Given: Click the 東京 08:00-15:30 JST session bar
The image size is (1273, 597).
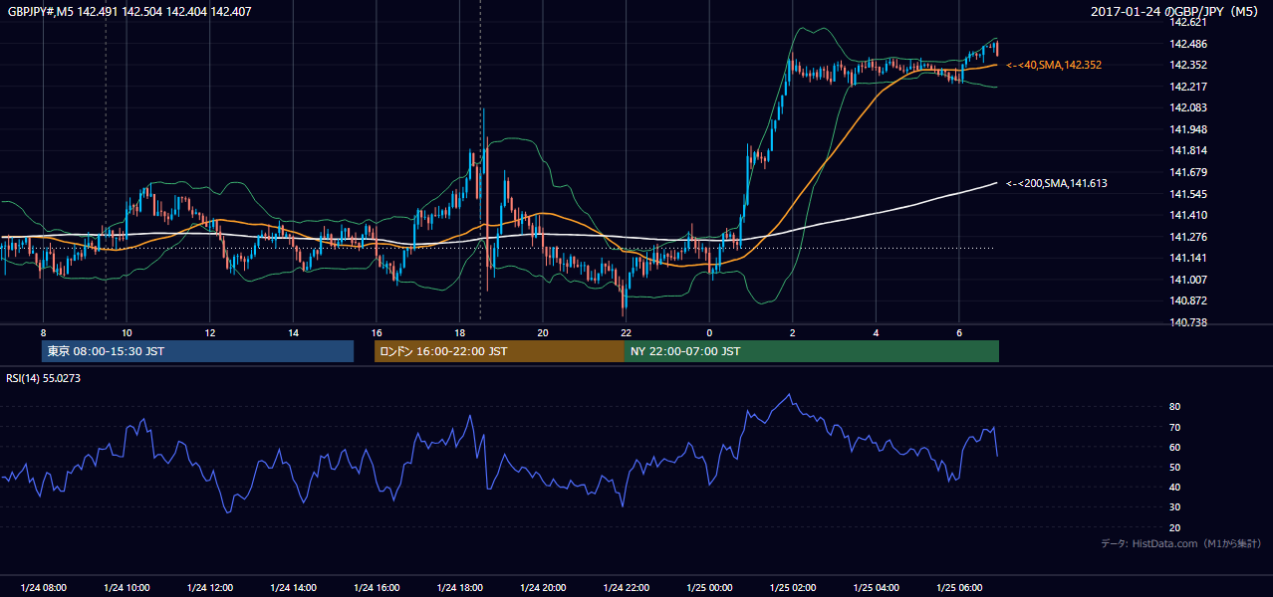Looking at the screenshot, I should tap(197, 351).
